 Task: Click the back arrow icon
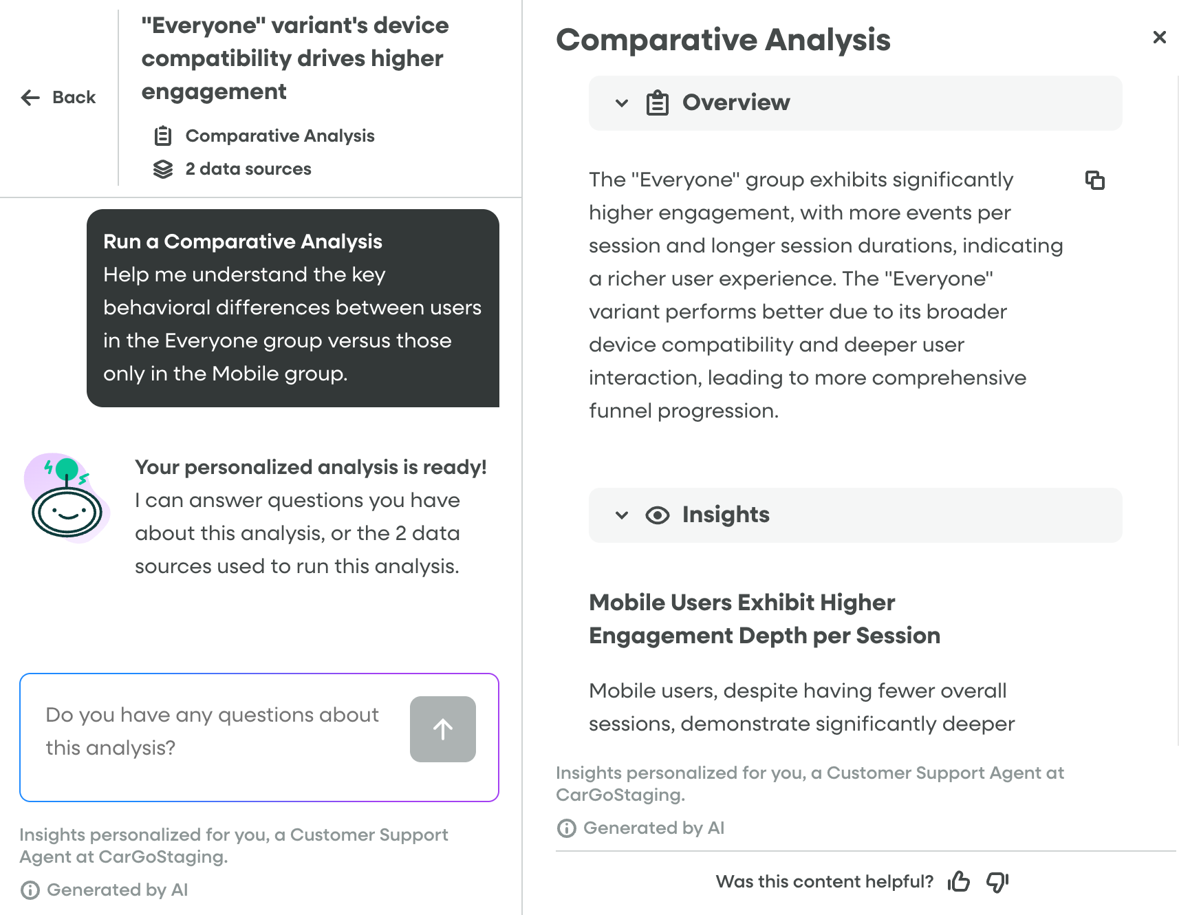[30, 98]
